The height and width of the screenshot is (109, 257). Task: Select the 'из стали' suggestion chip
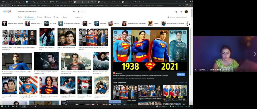[x=50, y=23]
